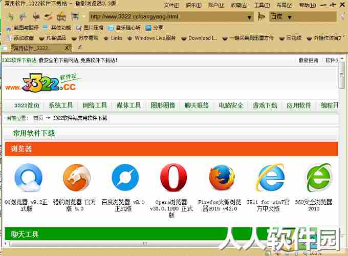Open 其他功能 other functions tool
Image resolution: width=348 pixels, height=256 pixels.
[x=57, y=28]
